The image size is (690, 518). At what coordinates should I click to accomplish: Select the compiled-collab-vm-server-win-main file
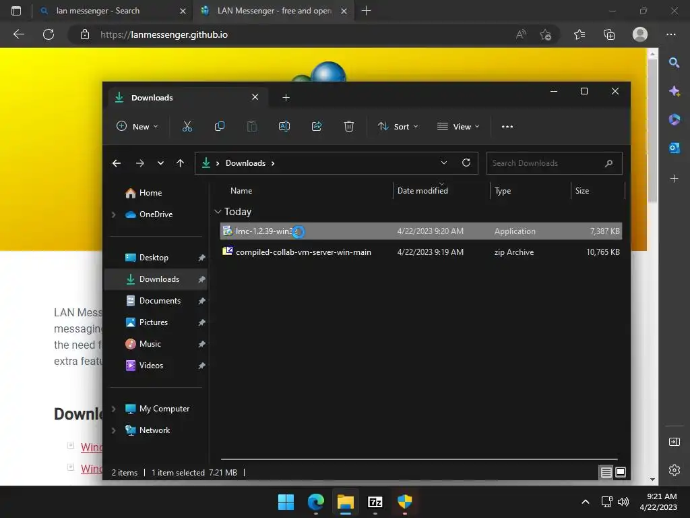[x=421, y=252]
